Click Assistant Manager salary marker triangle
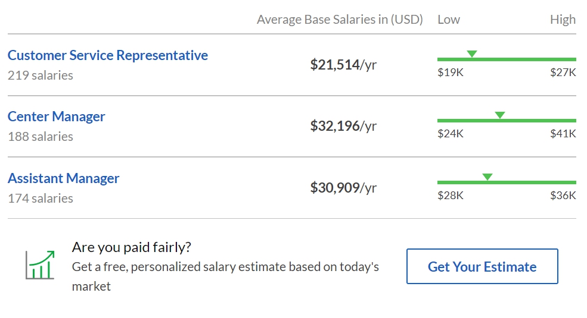 click(x=487, y=177)
